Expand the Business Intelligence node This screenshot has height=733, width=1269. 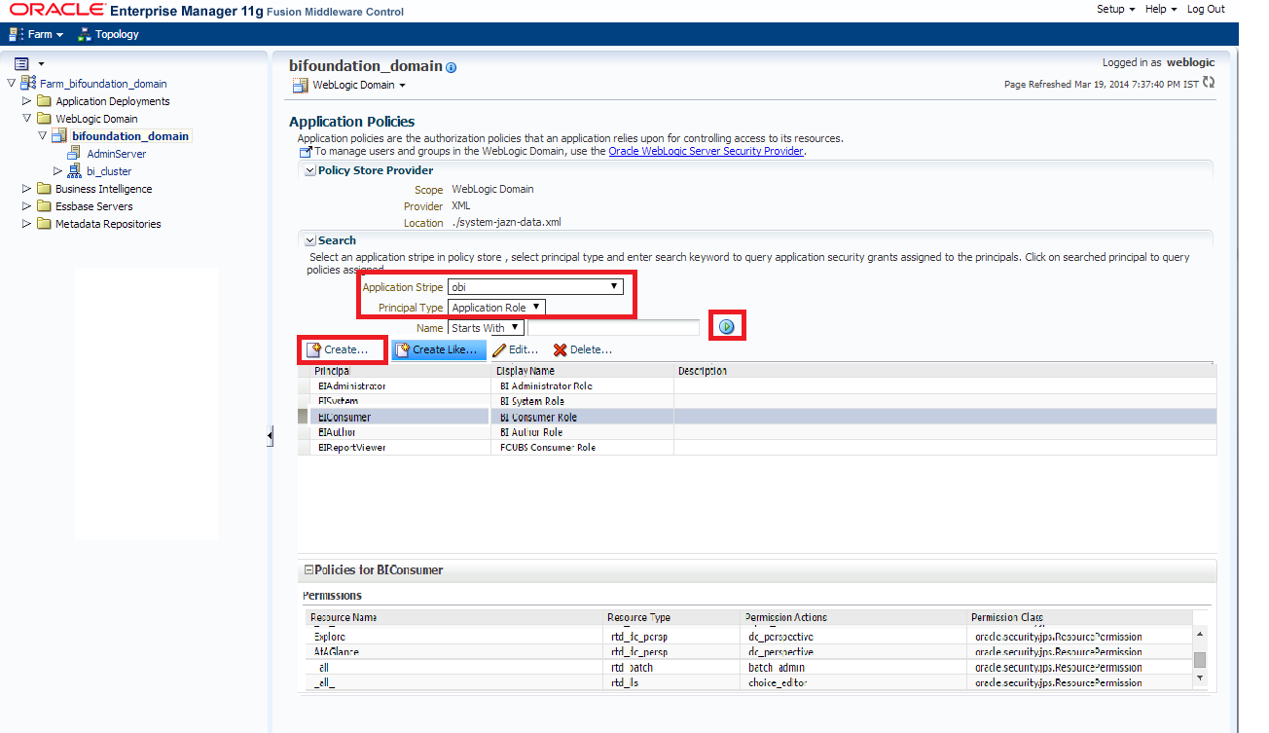(27, 189)
